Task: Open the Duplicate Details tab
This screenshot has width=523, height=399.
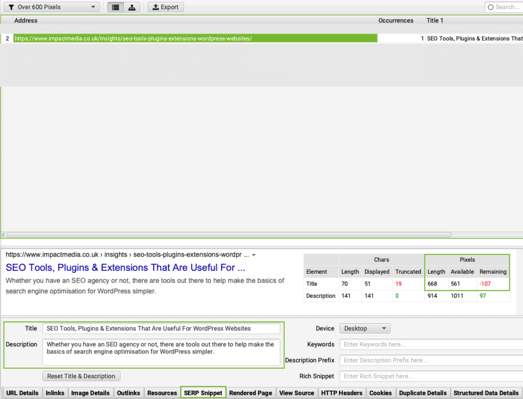Action: coord(422,393)
